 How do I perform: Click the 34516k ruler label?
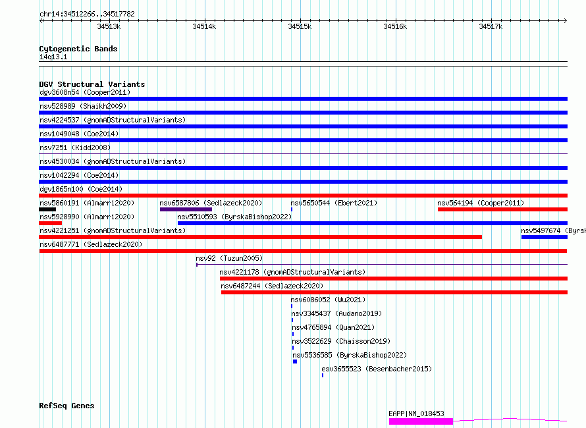(x=395, y=26)
